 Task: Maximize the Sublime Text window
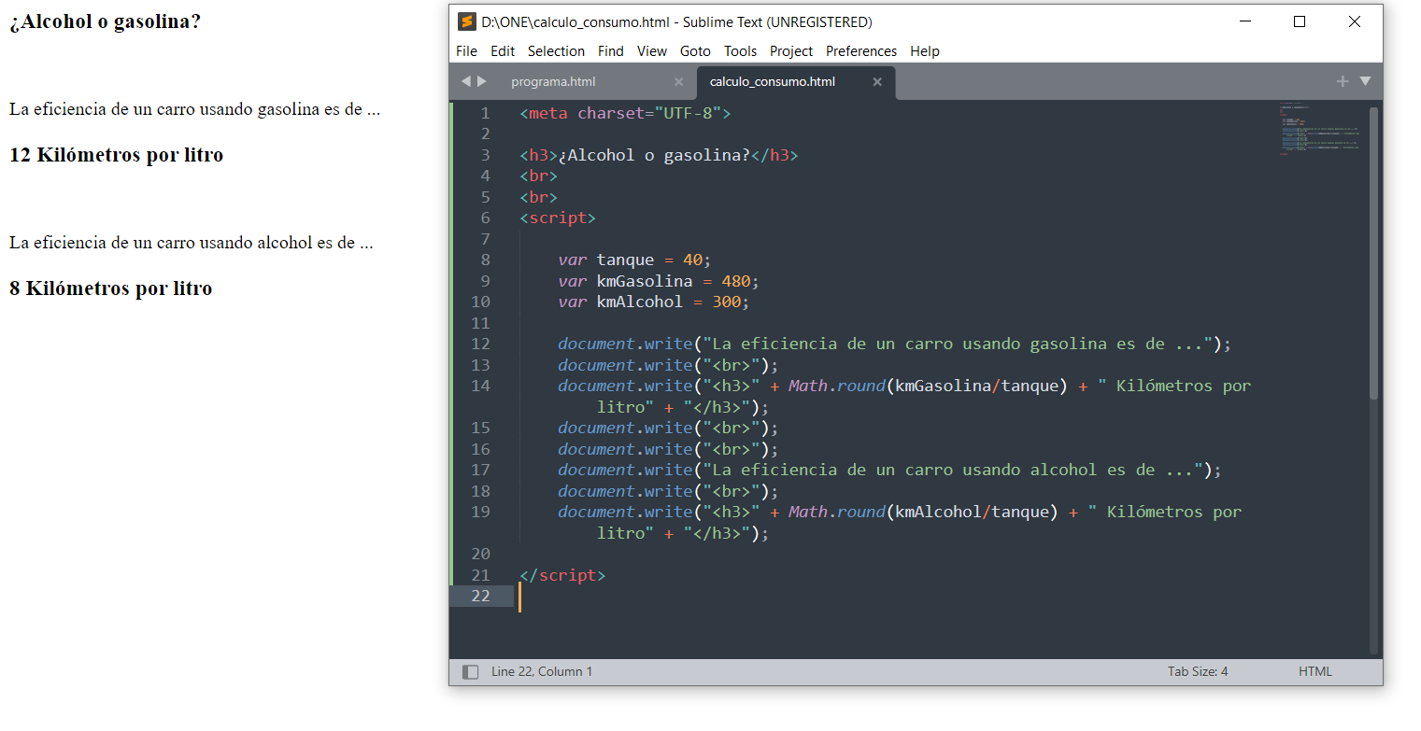1299,22
